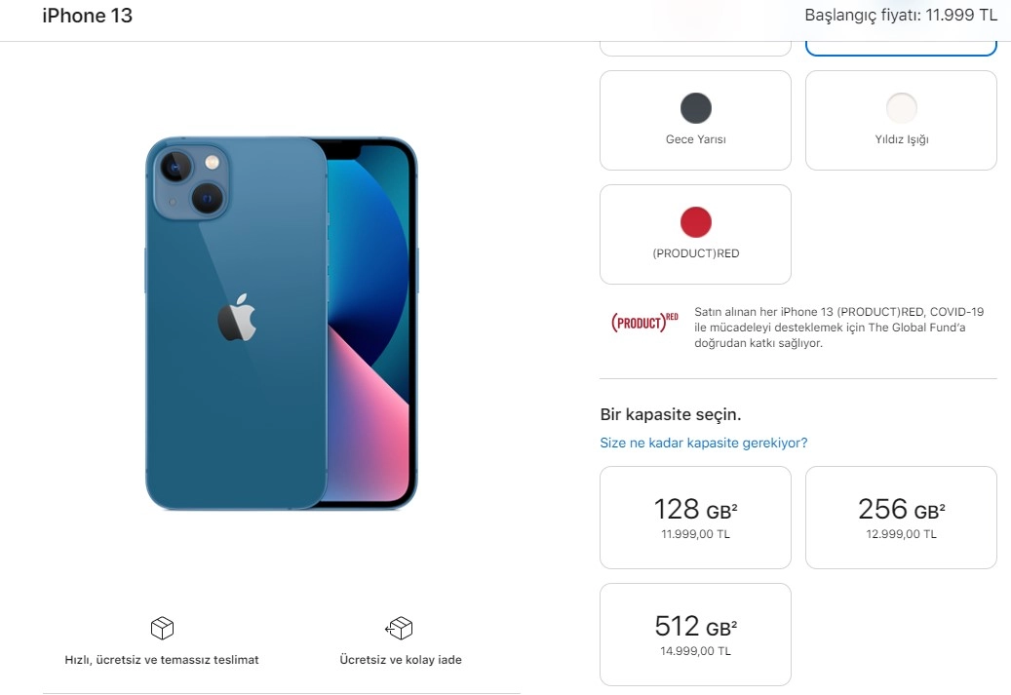
Task: Click the 14.999,00 TL price label
Action: coord(696,651)
